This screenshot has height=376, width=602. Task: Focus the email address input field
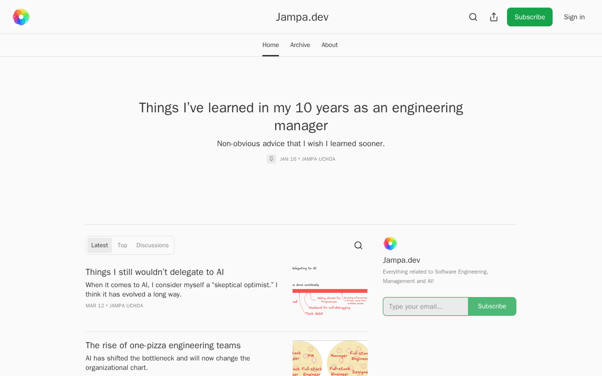[426, 306]
